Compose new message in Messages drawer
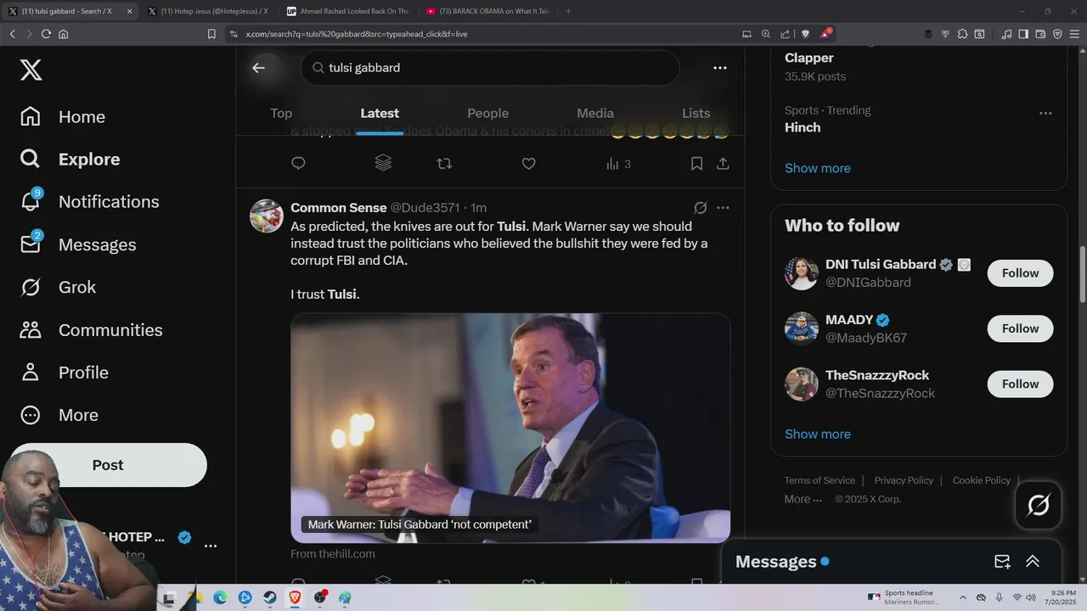Viewport: 1087px width, 611px height. pyautogui.click(x=1002, y=562)
